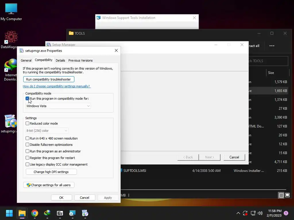This screenshot has height=220, width=294.
Task: Open Internet Download Manager taskbar icon
Action: coord(47,213)
